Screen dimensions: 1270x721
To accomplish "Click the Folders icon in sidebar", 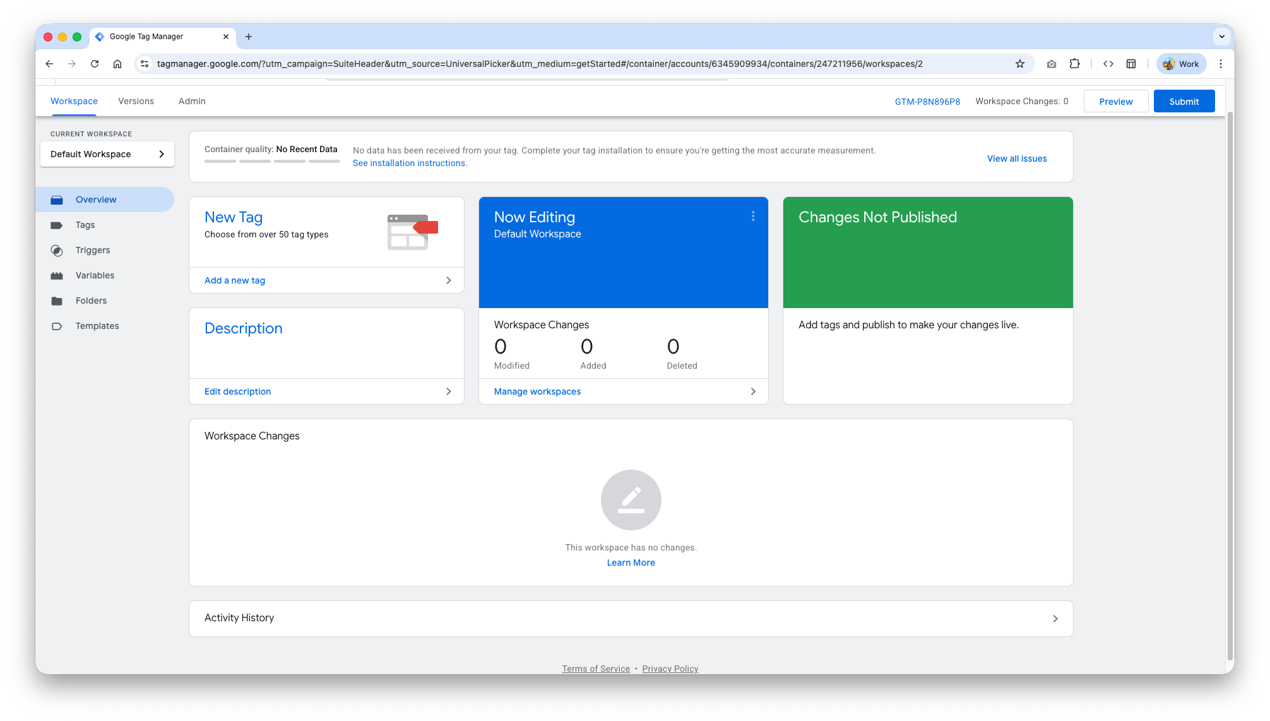I will pyautogui.click(x=57, y=301).
